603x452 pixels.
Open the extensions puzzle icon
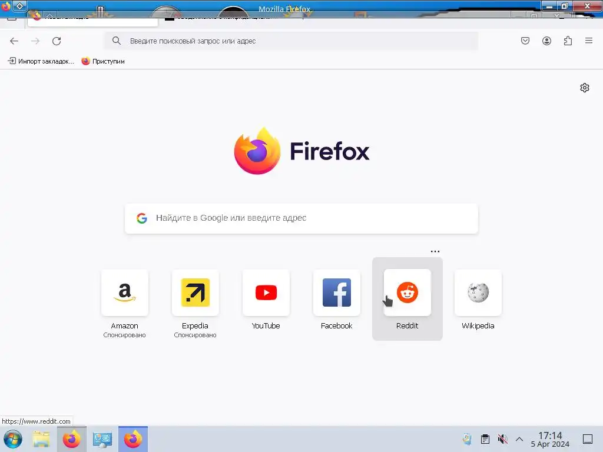coord(568,41)
